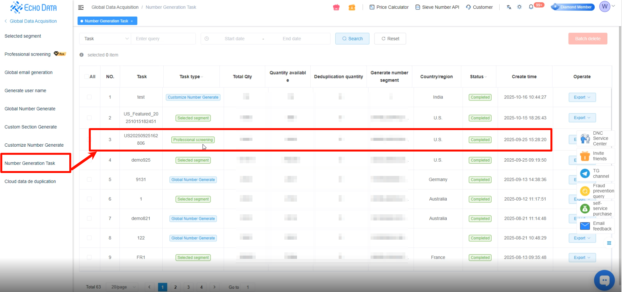Select the checkbox for task 9131

(89, 179)
